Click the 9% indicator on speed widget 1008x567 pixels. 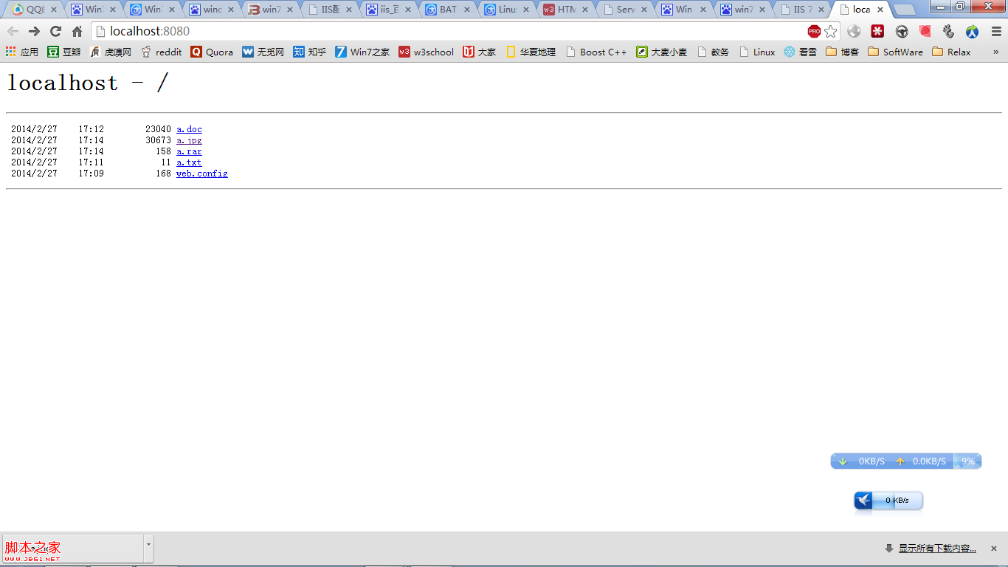967,461
